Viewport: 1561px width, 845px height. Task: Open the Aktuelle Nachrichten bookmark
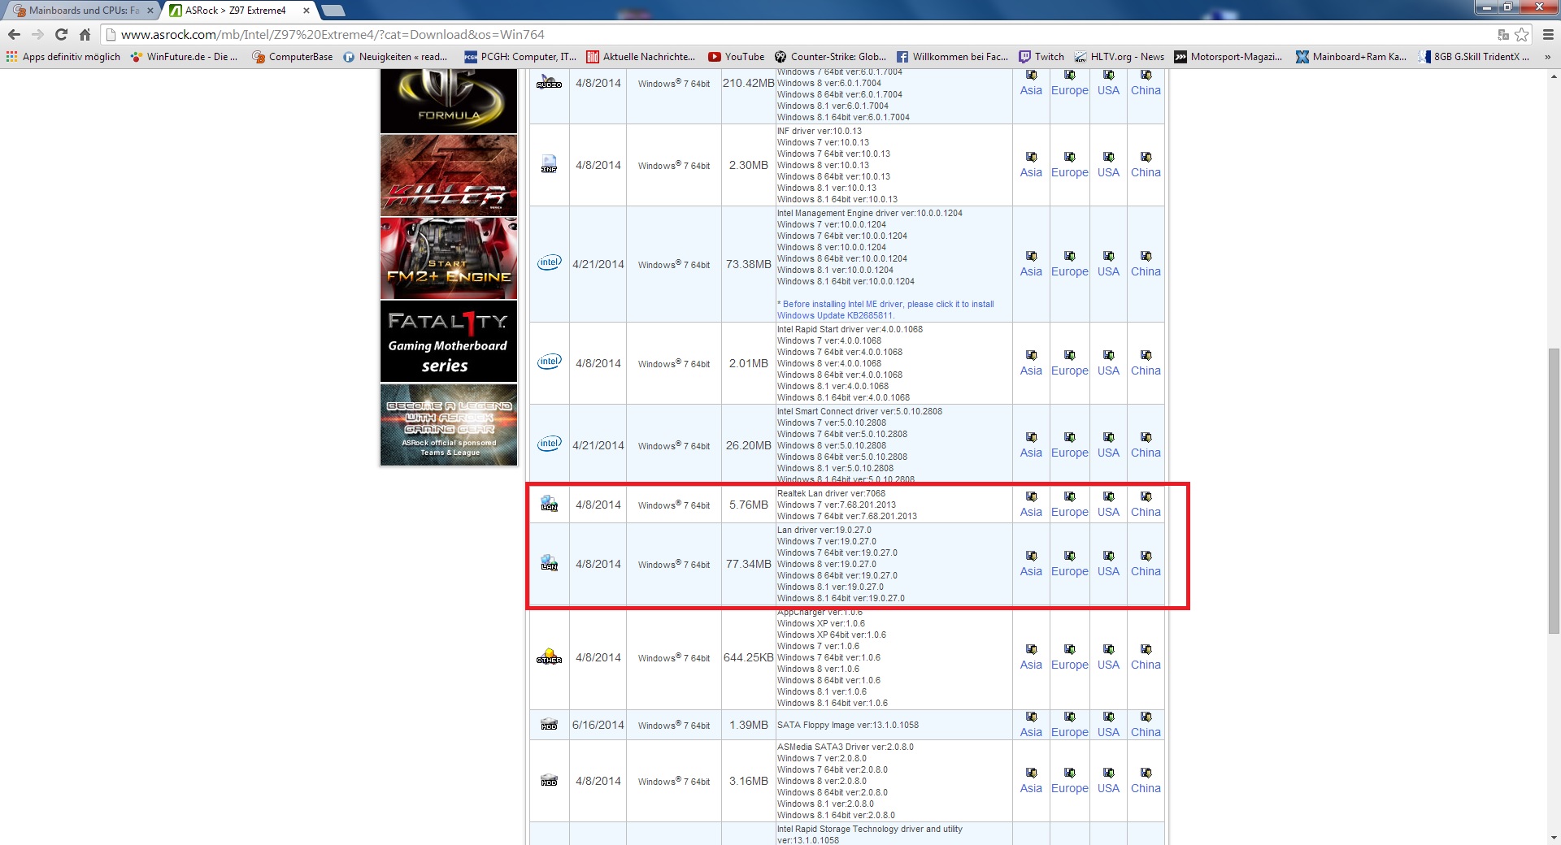click(641, 57)
